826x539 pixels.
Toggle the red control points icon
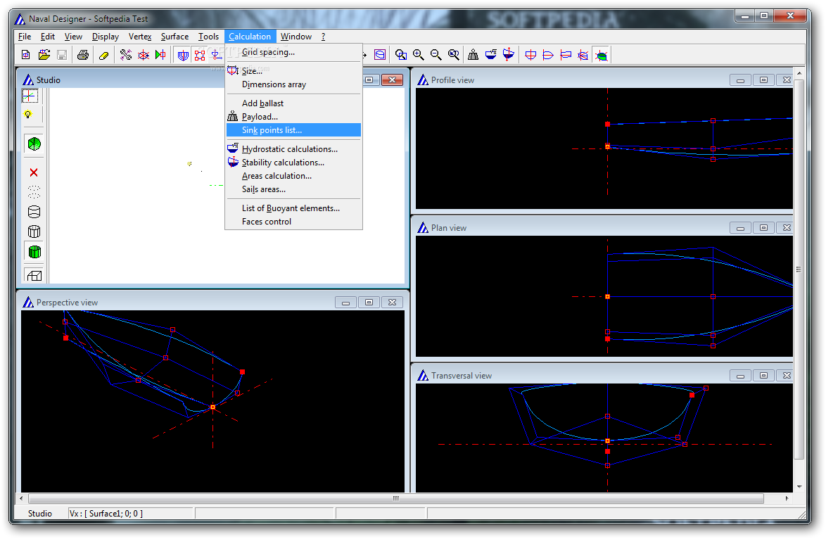tap(200, 55)
